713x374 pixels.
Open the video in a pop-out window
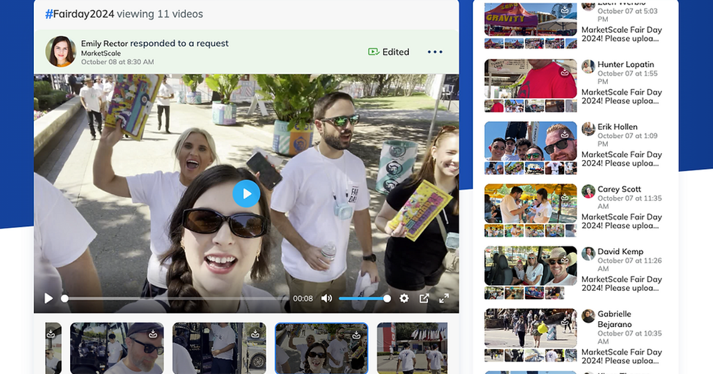click(424, 299)
